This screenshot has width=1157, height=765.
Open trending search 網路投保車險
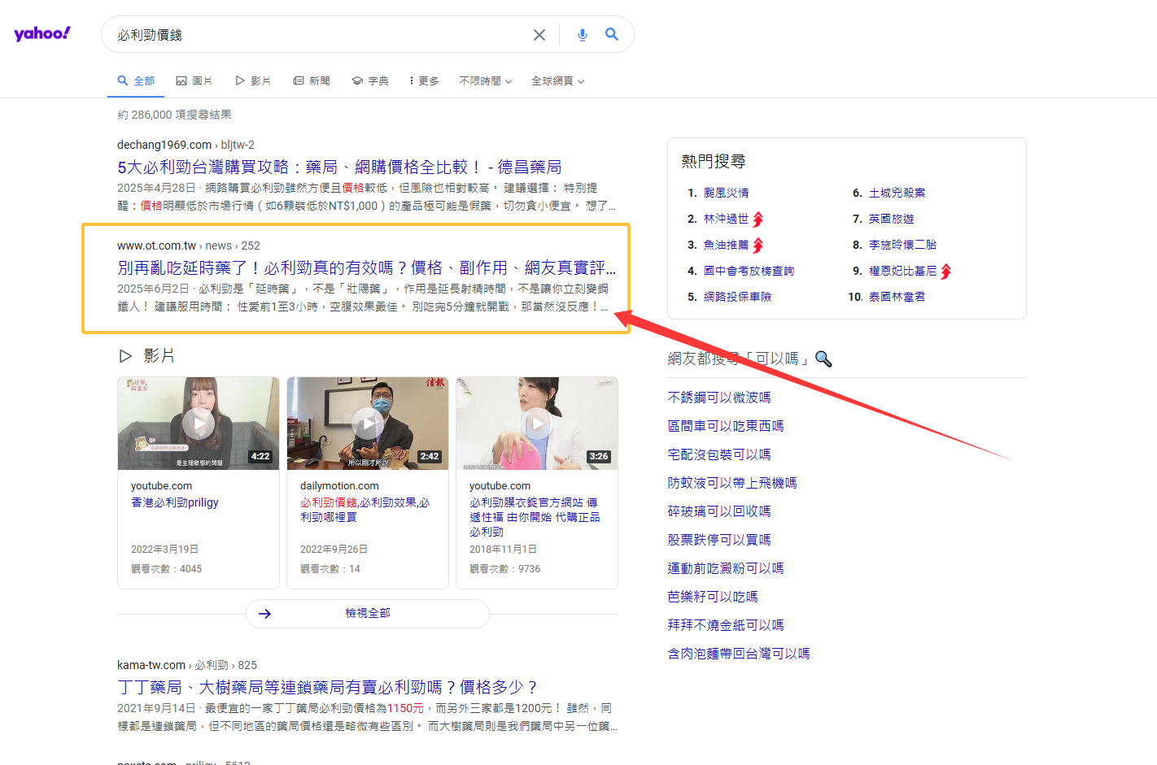pos(737,297)
